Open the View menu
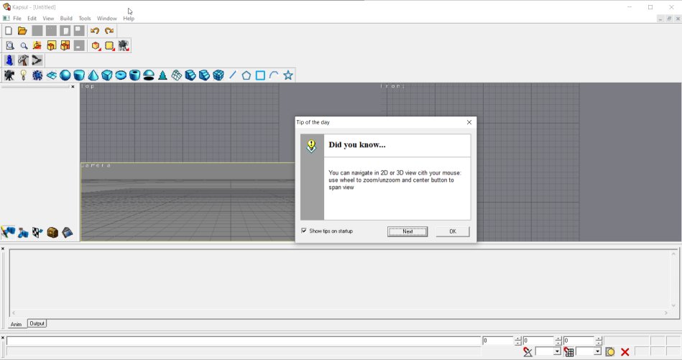This screenshot has width=682, height=360. pos(48,18)
